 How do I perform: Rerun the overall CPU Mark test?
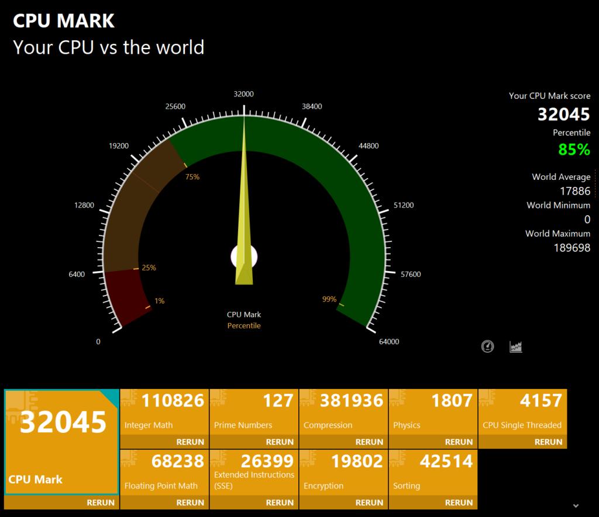click(x=101, y=502)
